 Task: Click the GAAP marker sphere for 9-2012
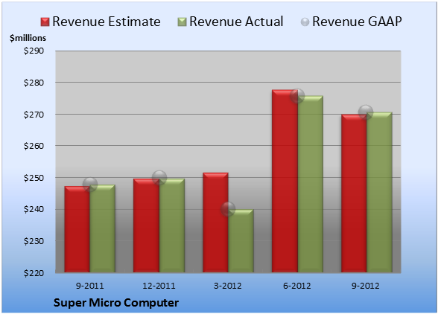[x=366, y=112]
